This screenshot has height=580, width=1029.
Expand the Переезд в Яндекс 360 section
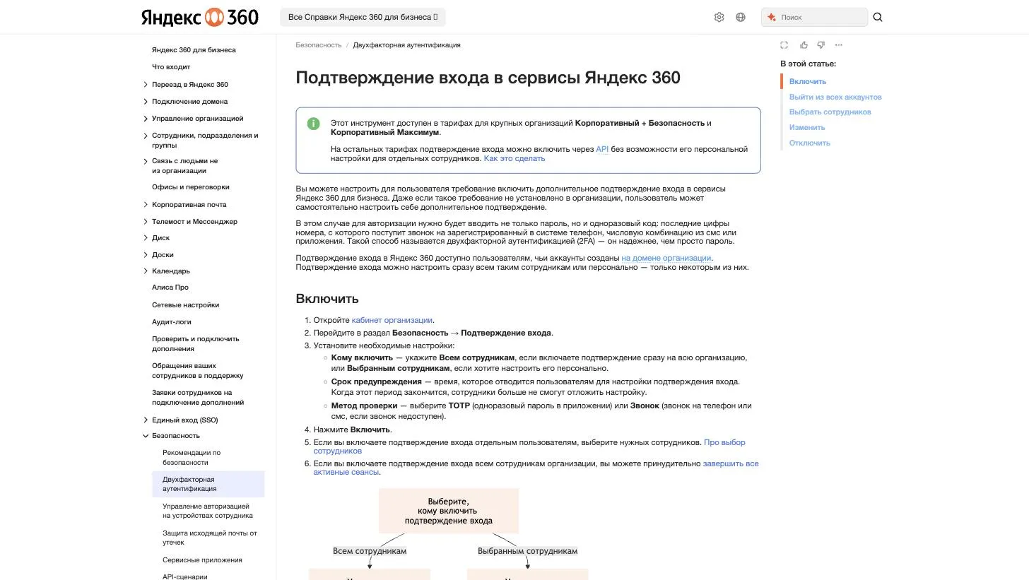146,85
